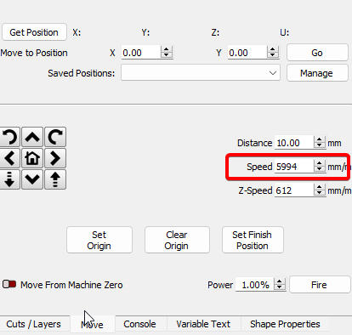The height and width of the screenshot is (335, 352).
Task: Switch to the Move tab
Action: 93,325
